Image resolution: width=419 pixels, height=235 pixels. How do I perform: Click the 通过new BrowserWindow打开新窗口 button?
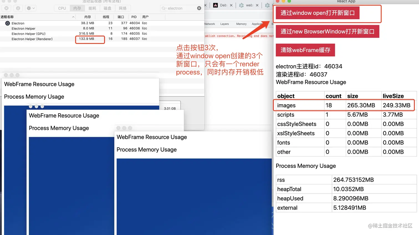(x=327, y=31)
